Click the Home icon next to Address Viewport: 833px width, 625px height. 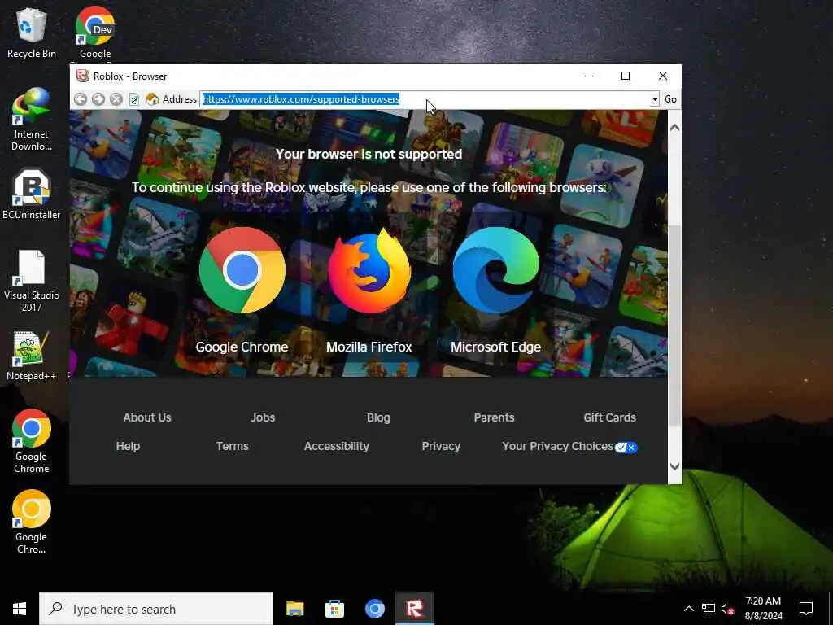[x=152, y=99]
